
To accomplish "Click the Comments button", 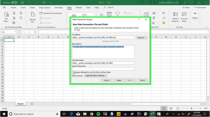I will coord(200,8).
